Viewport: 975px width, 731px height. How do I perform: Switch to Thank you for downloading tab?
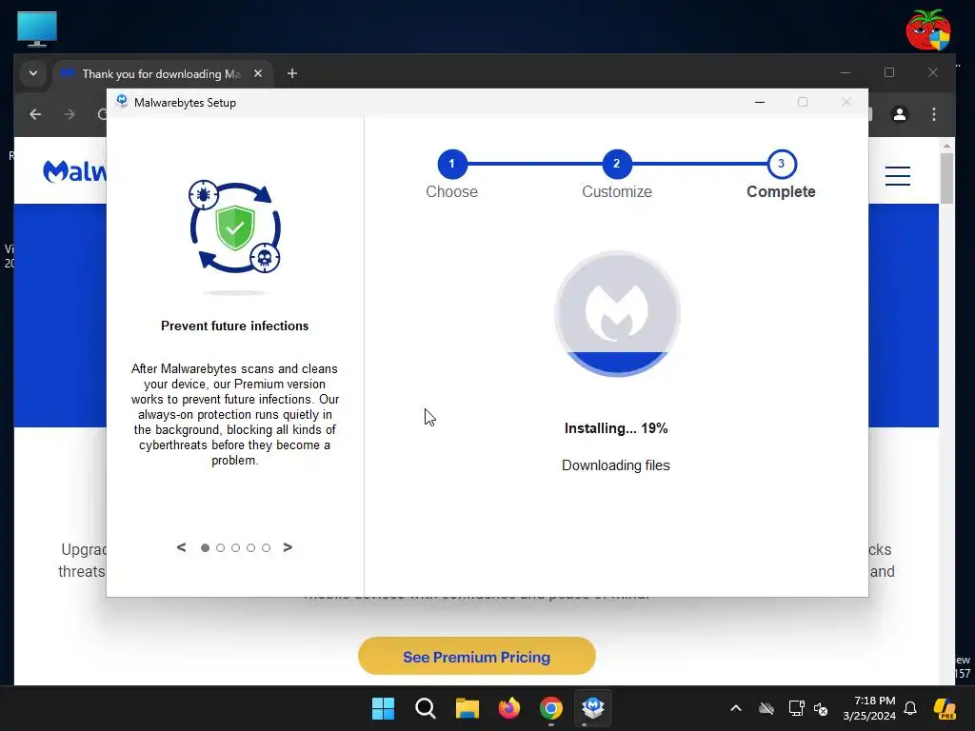[160, 74]
